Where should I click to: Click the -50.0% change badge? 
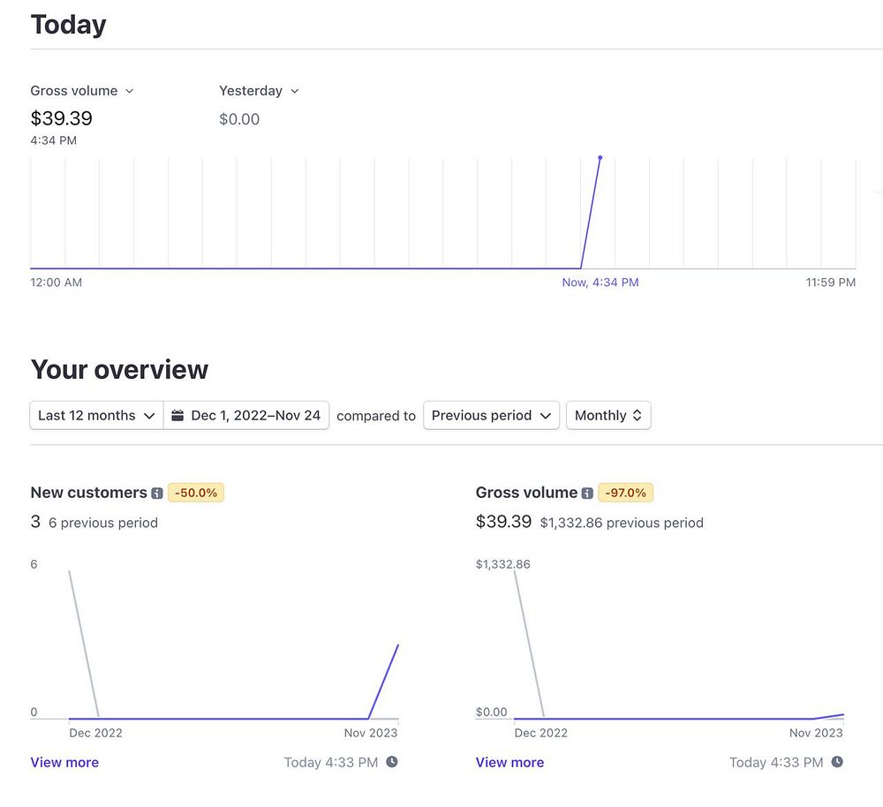[196, 493]
